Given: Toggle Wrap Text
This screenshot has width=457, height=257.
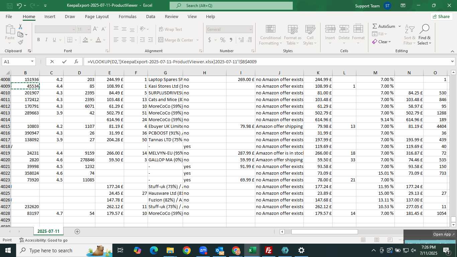Looking at the screenshot, I should pos(170,29).
